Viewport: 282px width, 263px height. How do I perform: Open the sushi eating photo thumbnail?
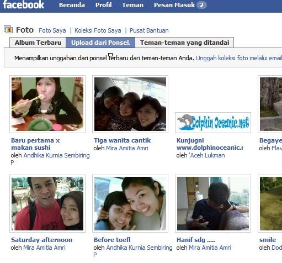47,104
